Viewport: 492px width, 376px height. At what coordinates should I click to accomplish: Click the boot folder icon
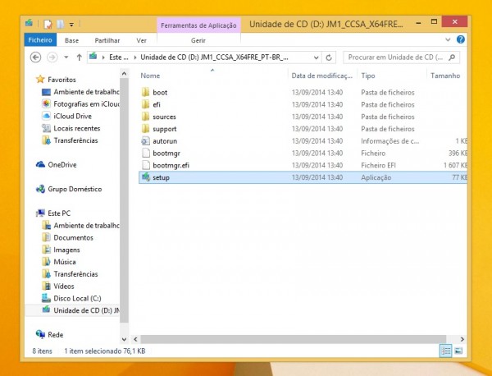(146, 93)
